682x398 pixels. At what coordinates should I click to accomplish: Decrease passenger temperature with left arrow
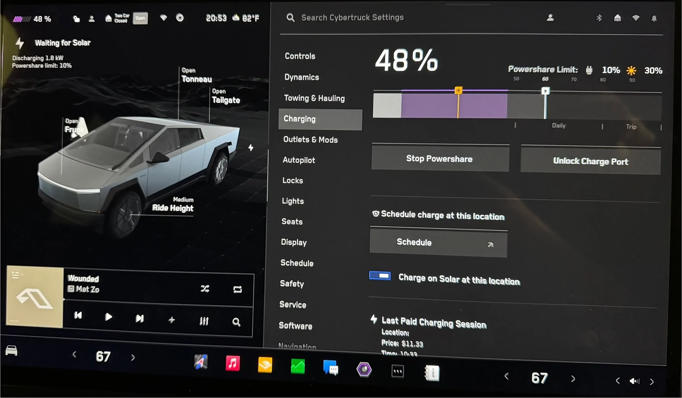point(506,376)
